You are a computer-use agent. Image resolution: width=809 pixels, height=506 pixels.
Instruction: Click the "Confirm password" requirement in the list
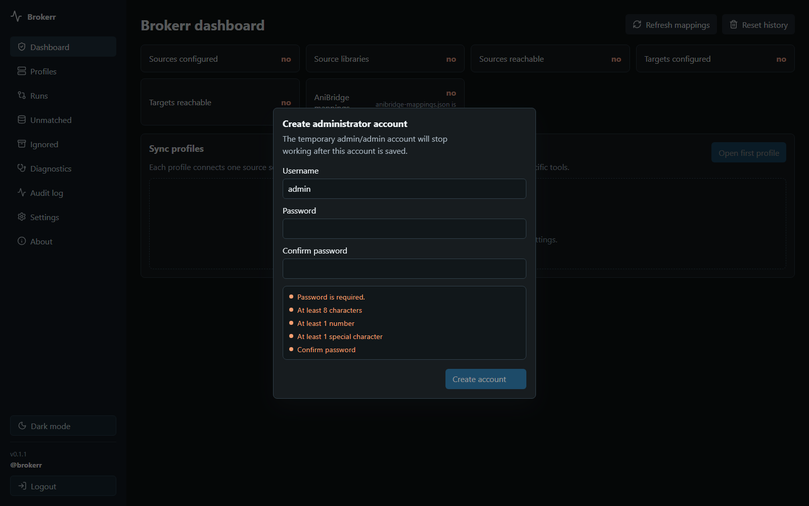tap(326, 350)
